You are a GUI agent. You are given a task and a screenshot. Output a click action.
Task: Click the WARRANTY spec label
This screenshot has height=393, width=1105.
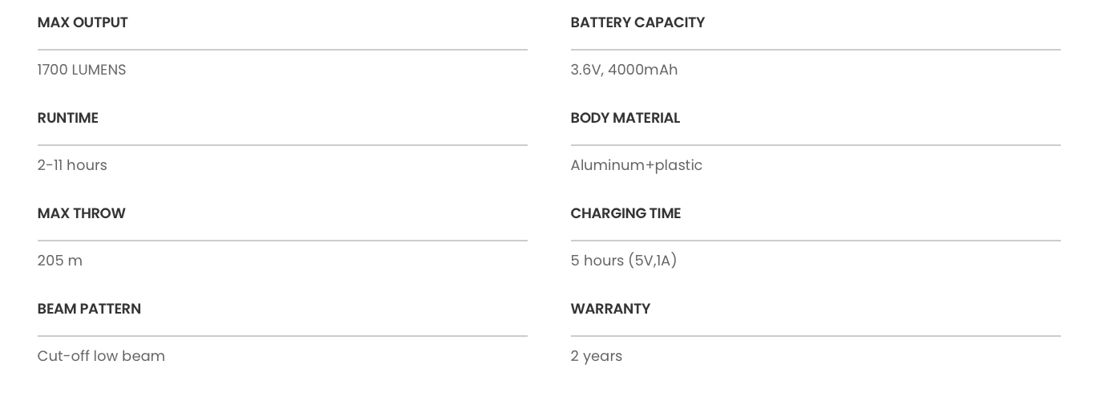(x=610, y=309)
